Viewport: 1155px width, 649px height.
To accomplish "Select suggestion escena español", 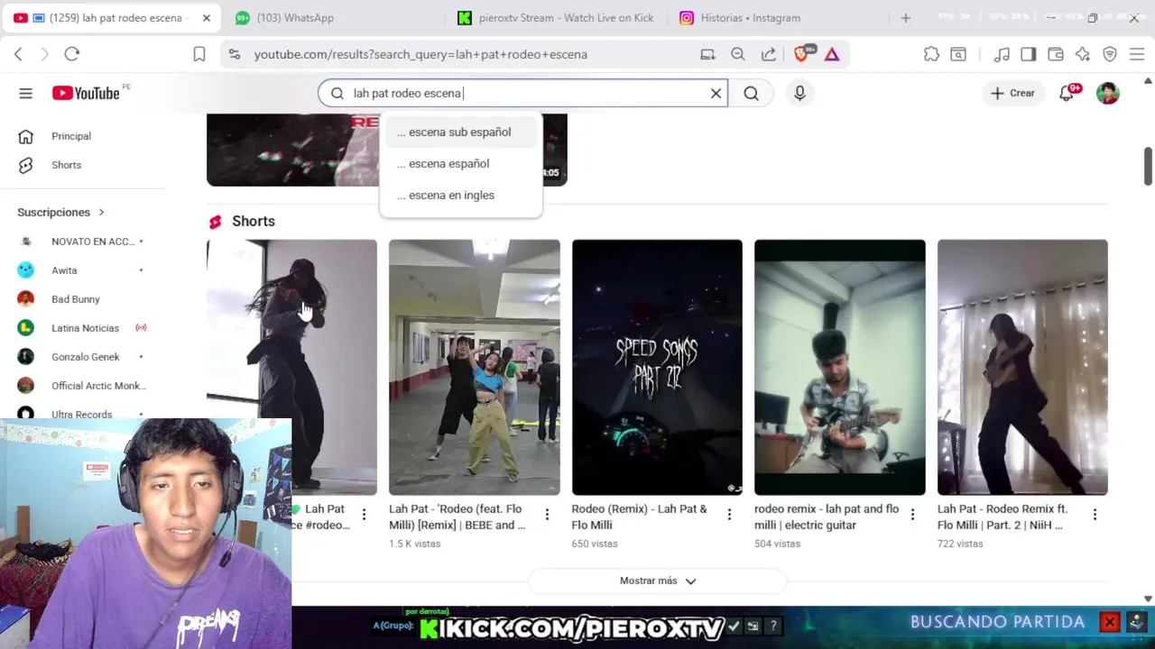I will click(x=461, y=163).
